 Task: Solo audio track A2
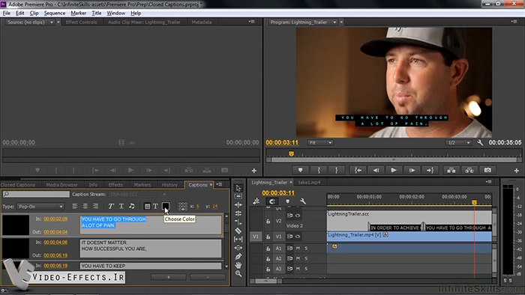coord(306,258)
